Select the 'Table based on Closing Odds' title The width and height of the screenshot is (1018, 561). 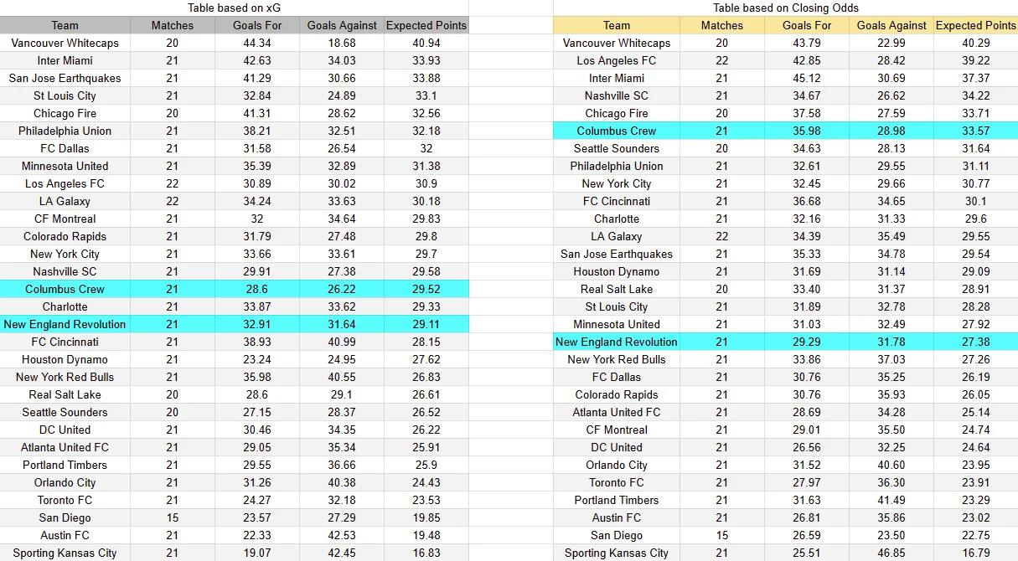pyautogui.click(x=784, y=8)
